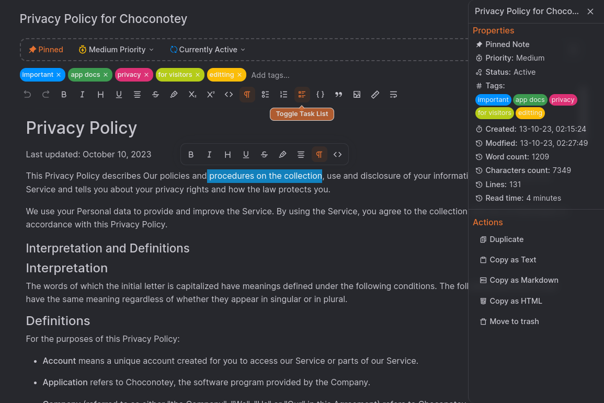
Task: Click the highlighted text procedures on the collection
Action: tap(265, 176)
